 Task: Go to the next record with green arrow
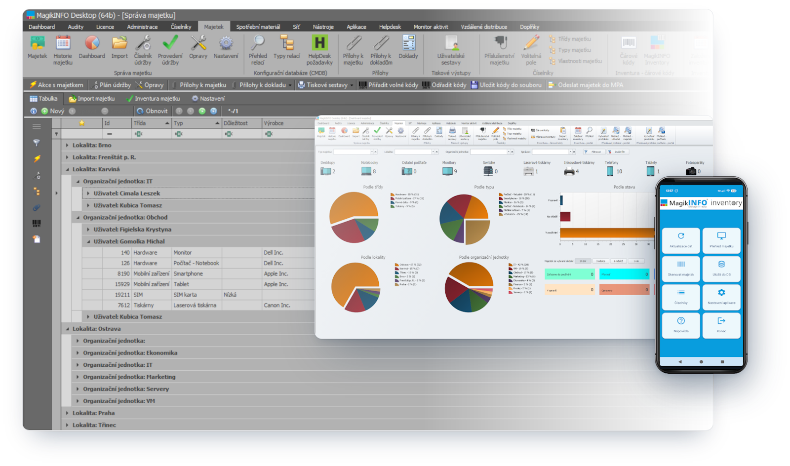point(202,111)
